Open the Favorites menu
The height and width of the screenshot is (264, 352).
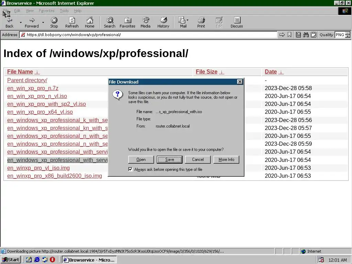[47, 11]
